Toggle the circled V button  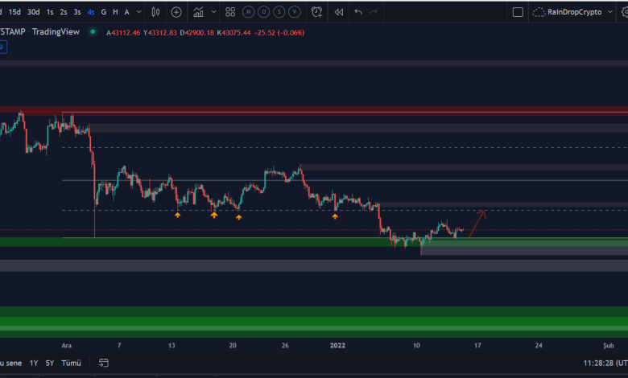295,12
